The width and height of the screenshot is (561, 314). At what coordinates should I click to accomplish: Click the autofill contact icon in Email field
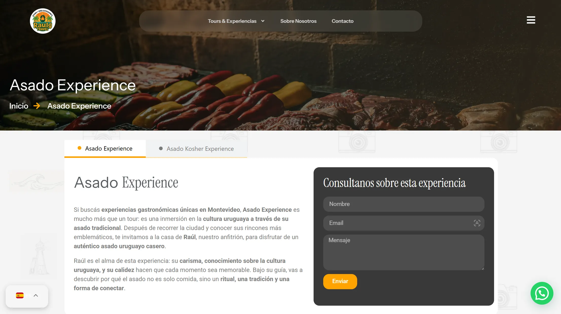click(477, 223)
